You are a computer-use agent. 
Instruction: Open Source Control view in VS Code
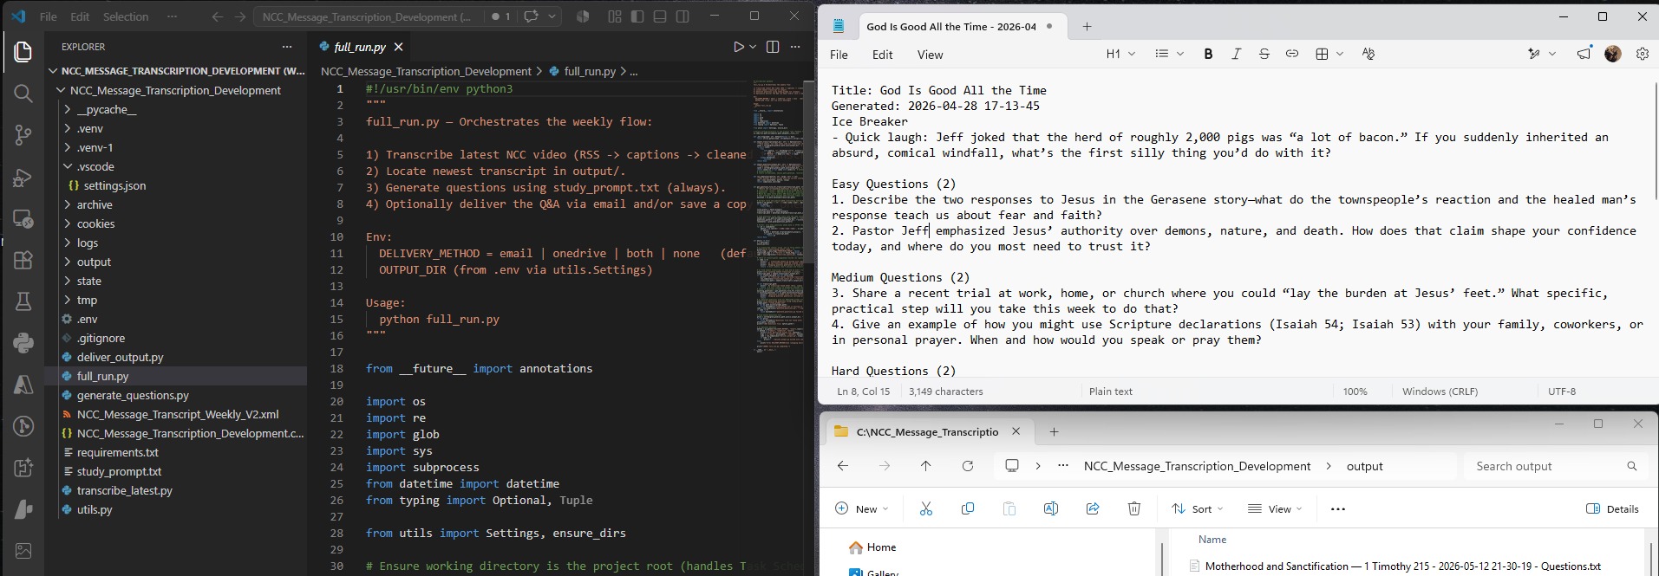pos(23,135)
